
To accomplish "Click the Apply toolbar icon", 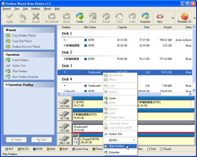I will tap(10, 18).
